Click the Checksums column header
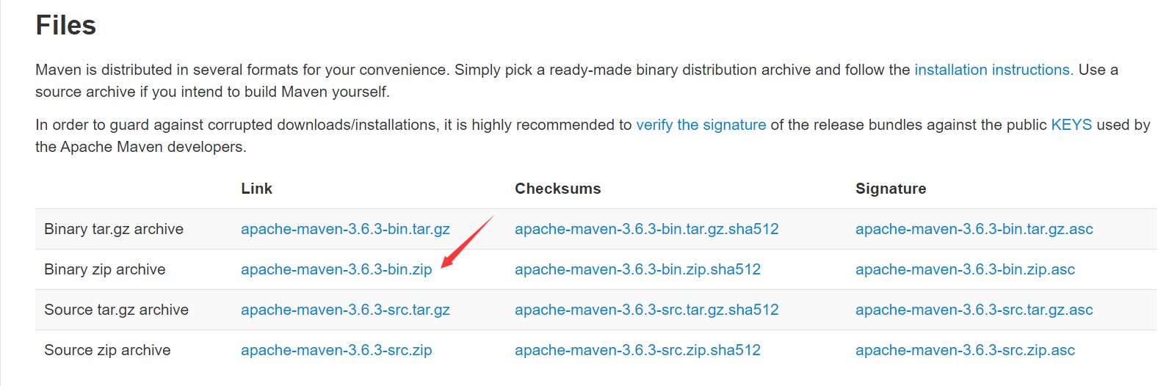Viewport: 1169px width, 386px height. pos(557,189)
